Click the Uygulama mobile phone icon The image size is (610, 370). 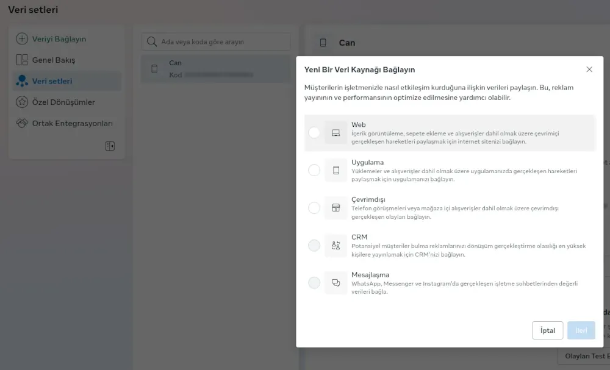coord(335,171)
